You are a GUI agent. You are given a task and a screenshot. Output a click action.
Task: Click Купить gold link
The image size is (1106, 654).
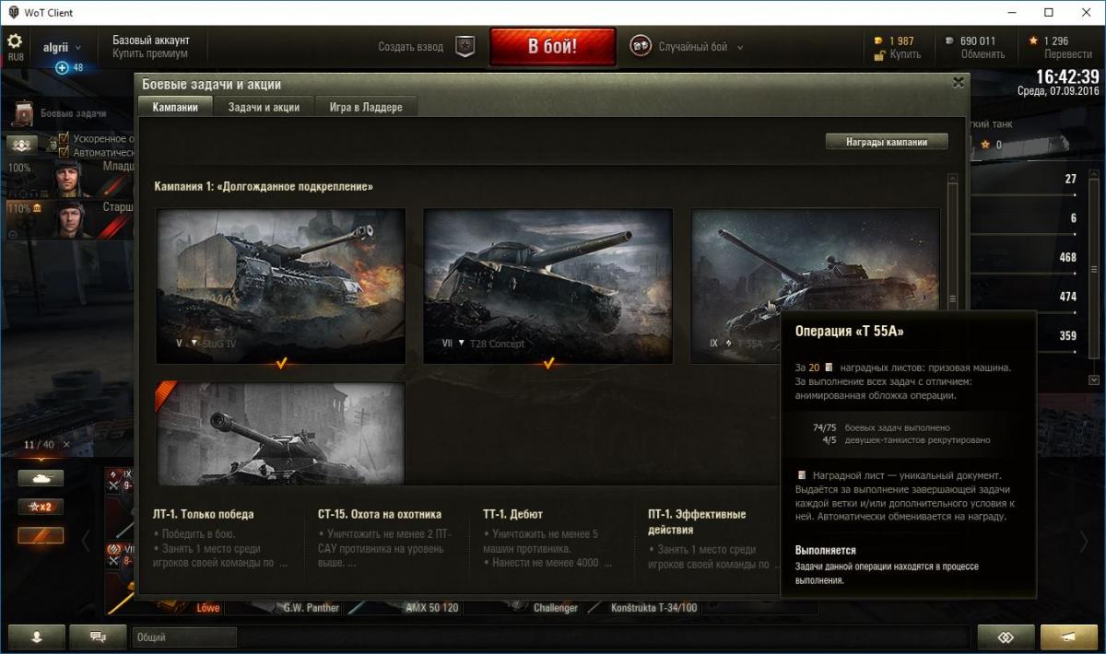905,54
